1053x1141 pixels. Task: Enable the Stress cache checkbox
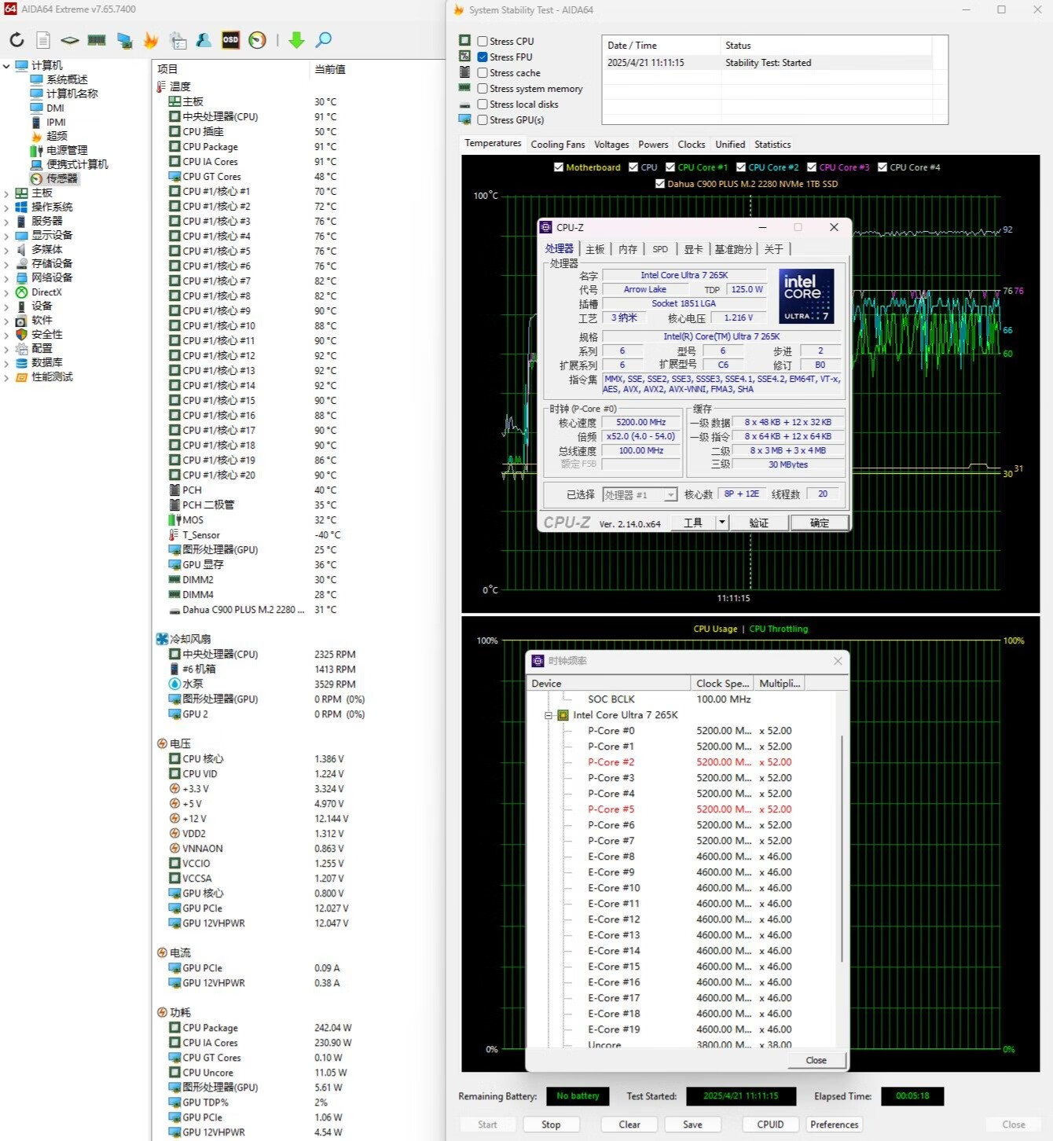[x=482, y=72]
